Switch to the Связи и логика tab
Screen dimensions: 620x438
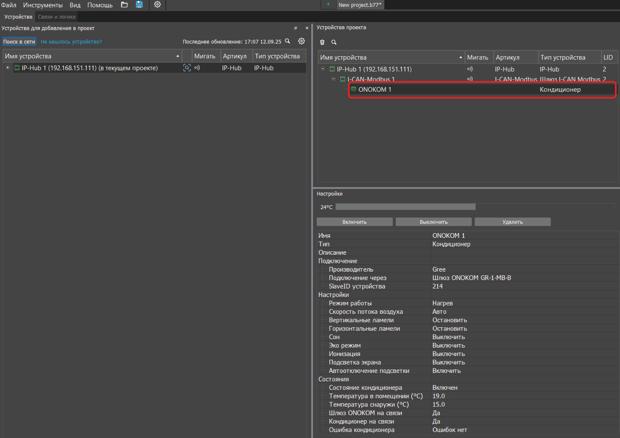pos(57,17)
